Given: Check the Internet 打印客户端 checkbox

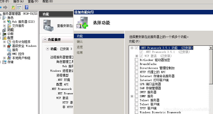Looking at the screenshot, I should [137, 80].
